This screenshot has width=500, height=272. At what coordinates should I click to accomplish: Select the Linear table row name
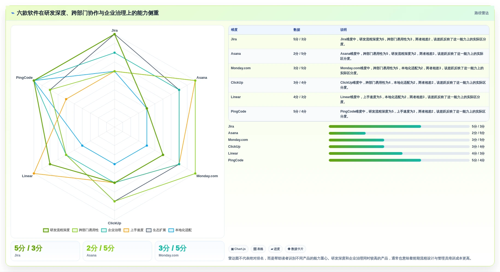[x=236, y=97]
